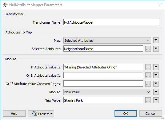Expand the Map To combo box
The width and height of the screenshot is (165, 120).
[x=107, y=92]
